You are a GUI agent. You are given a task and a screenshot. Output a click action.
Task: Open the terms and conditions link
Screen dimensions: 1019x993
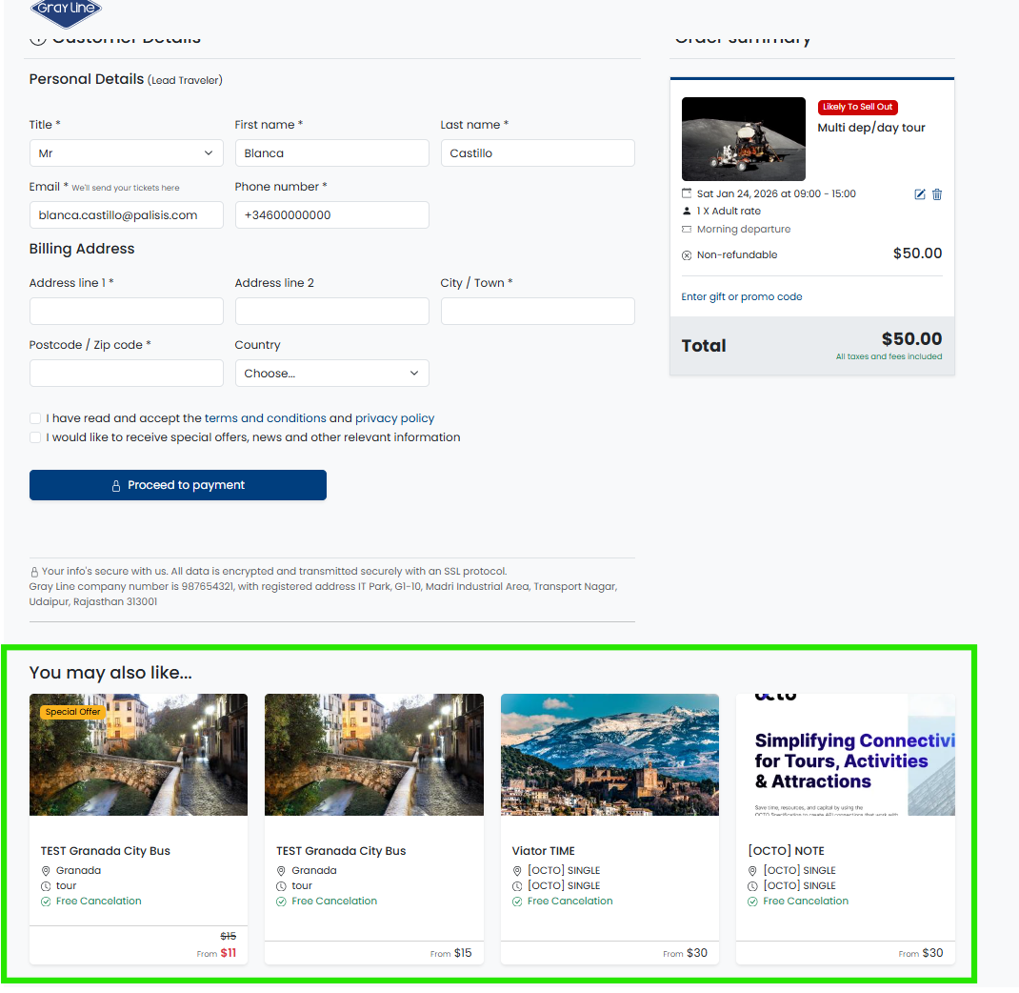(265, 418)
